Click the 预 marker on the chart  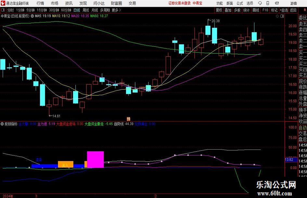coord(128,119)
